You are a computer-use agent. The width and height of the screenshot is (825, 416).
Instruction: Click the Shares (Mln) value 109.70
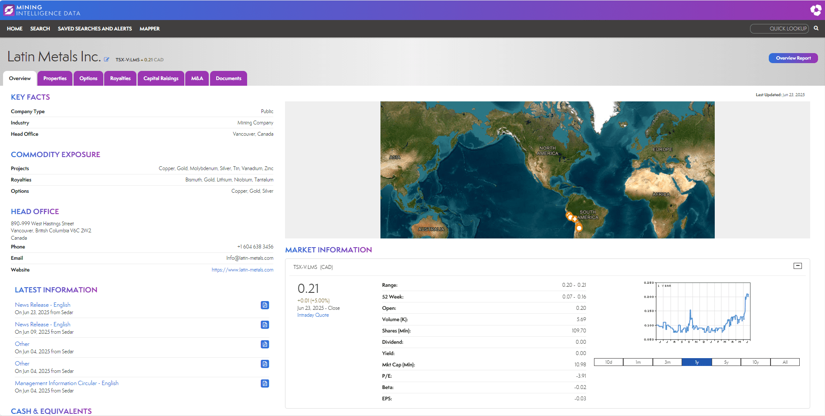[x=579, y=331]
